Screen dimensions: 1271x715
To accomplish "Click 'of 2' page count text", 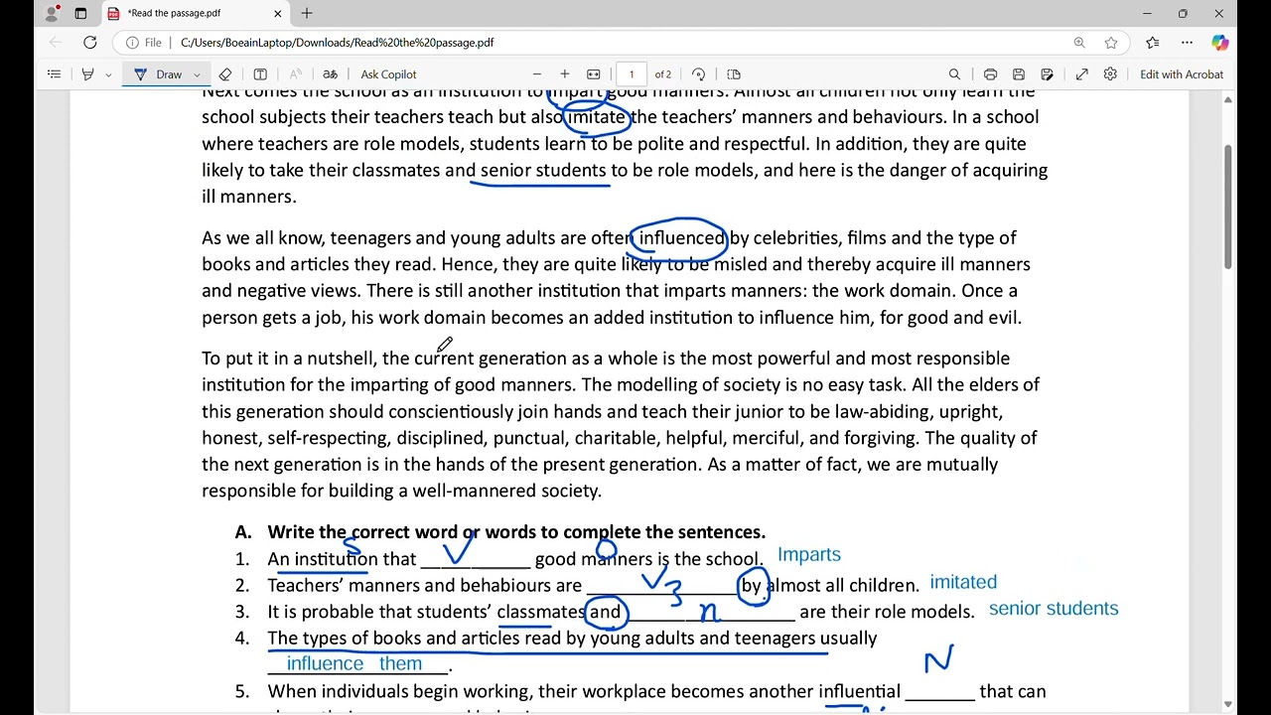I will click(662, 74).
